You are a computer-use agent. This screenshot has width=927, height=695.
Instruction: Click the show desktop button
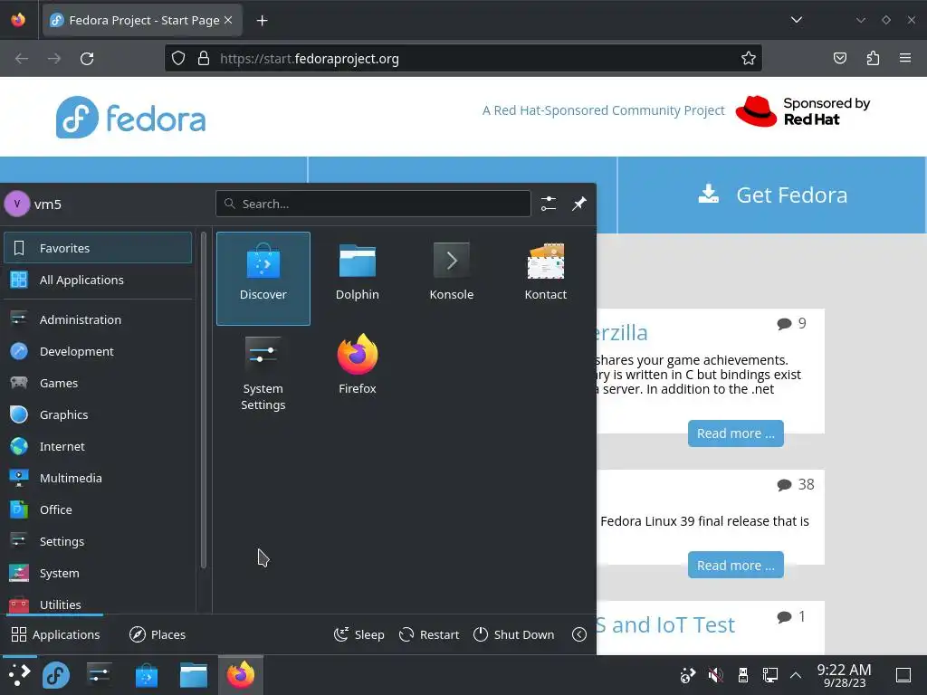pyautogui.click(x=903, y=674)
